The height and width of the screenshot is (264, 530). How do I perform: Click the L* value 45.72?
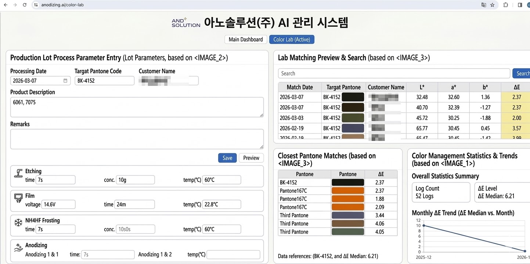pos(422,118)
